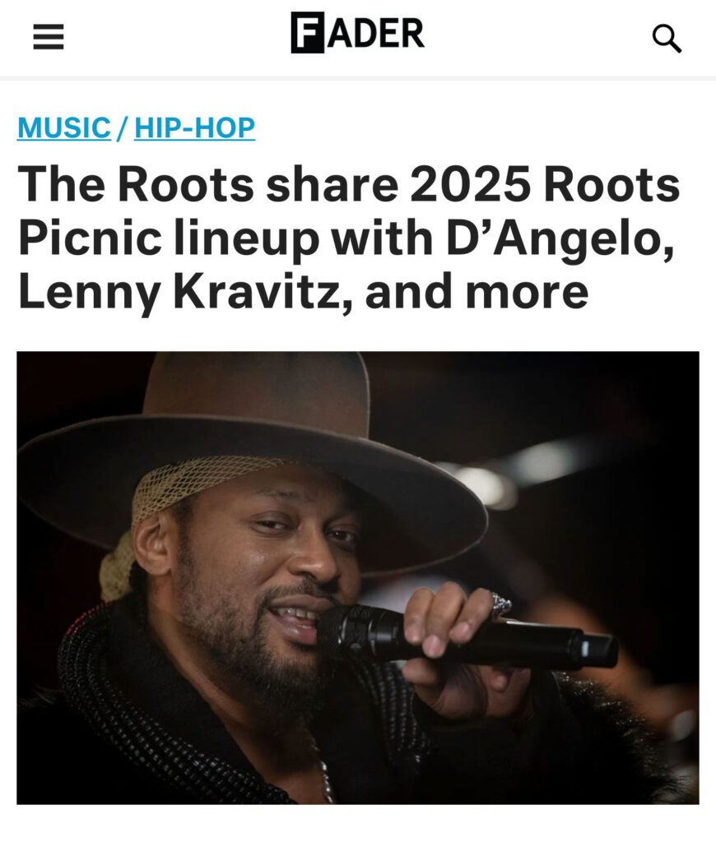Image resolution: width=716 pixels, height=842 pixels.
Task: Open the MUSIC category link
Action: click(64, 127)
